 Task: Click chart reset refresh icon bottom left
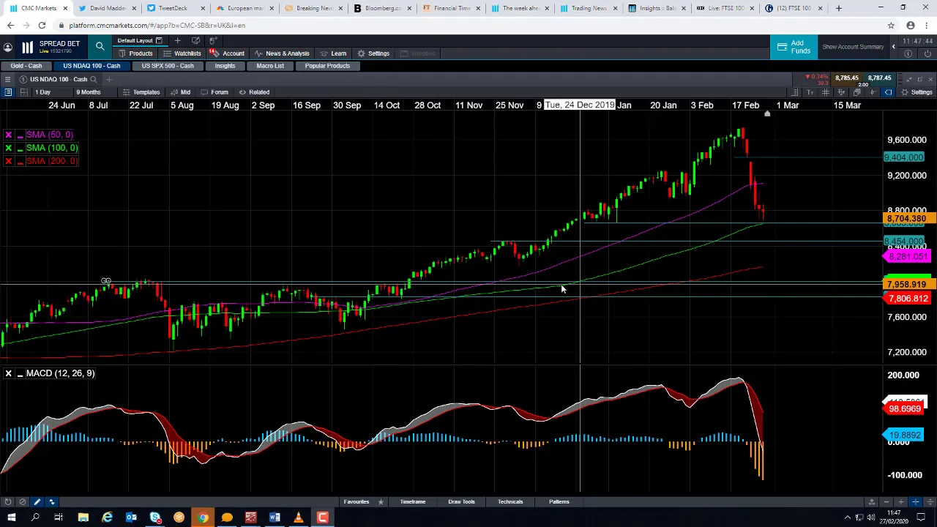[x=7, y=502]
